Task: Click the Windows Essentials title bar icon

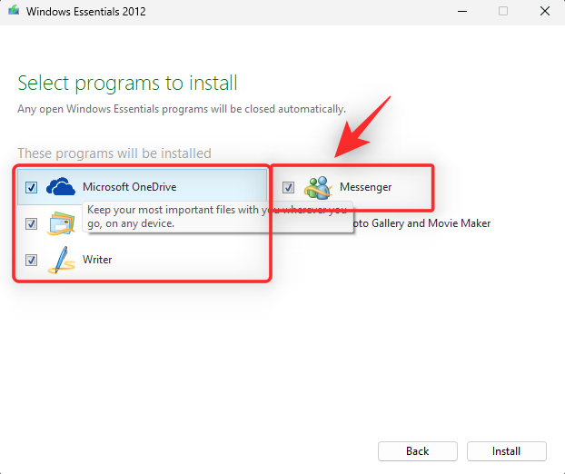Action: [x=14, y=11]
